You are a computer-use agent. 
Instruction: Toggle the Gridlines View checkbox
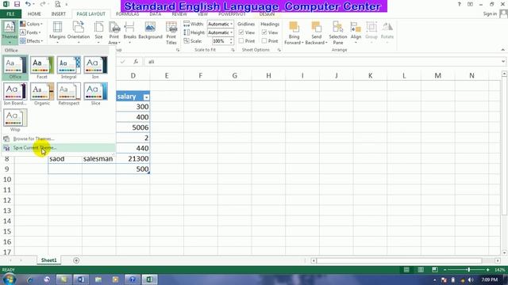241,32
